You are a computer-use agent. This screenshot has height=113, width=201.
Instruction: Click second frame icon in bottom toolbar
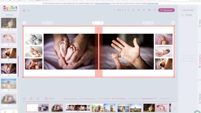click(31, 99)
